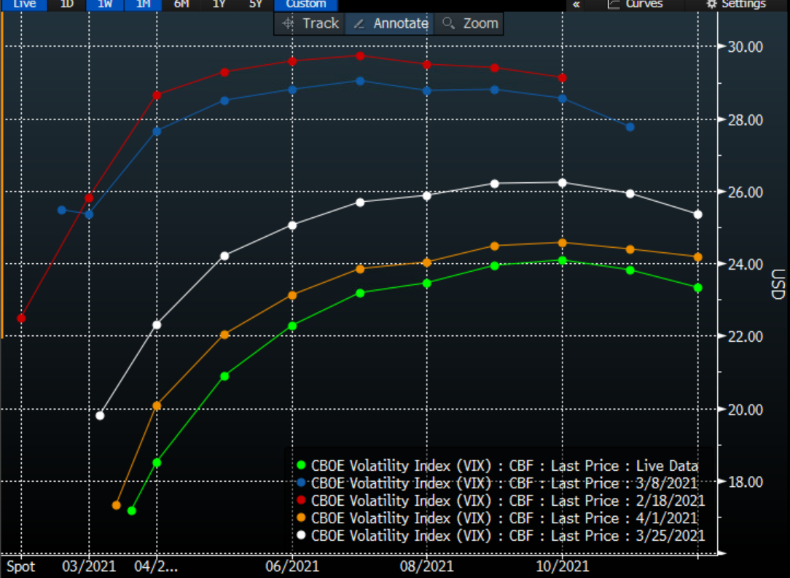
Task: Click the Custom range button
Action: (305, 4)
